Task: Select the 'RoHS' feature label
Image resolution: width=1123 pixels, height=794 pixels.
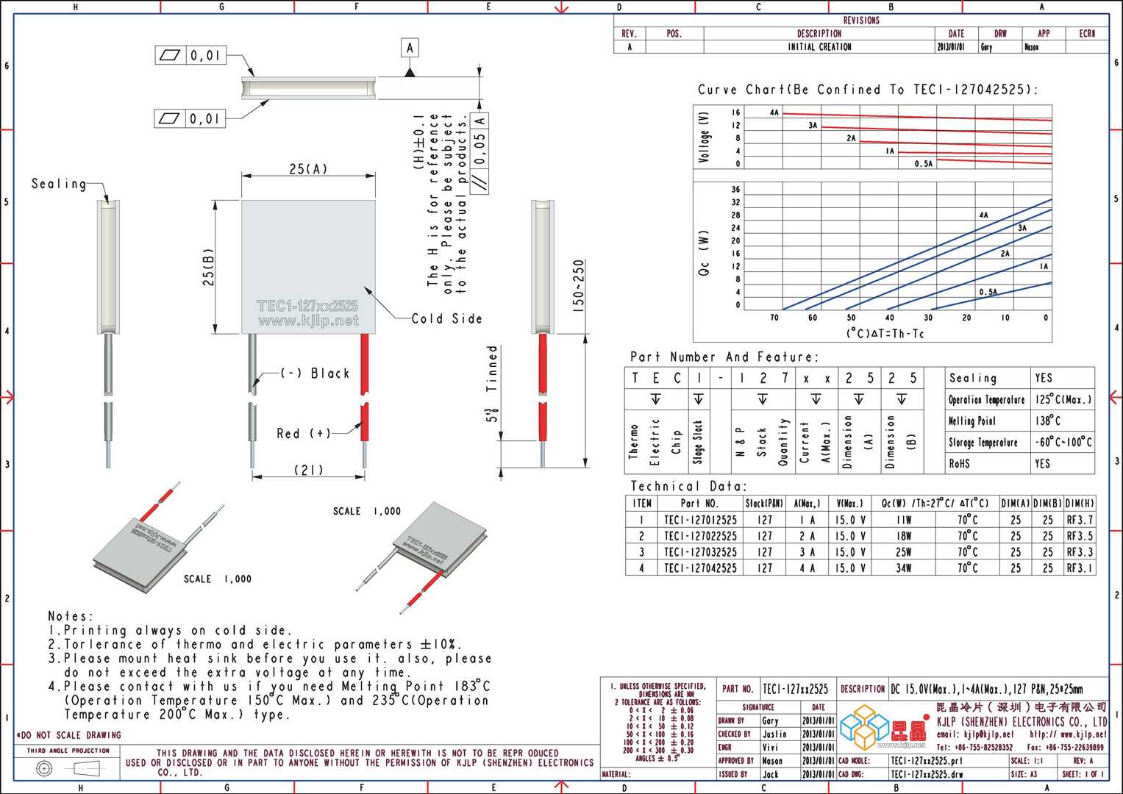Action: pos(959,464)
